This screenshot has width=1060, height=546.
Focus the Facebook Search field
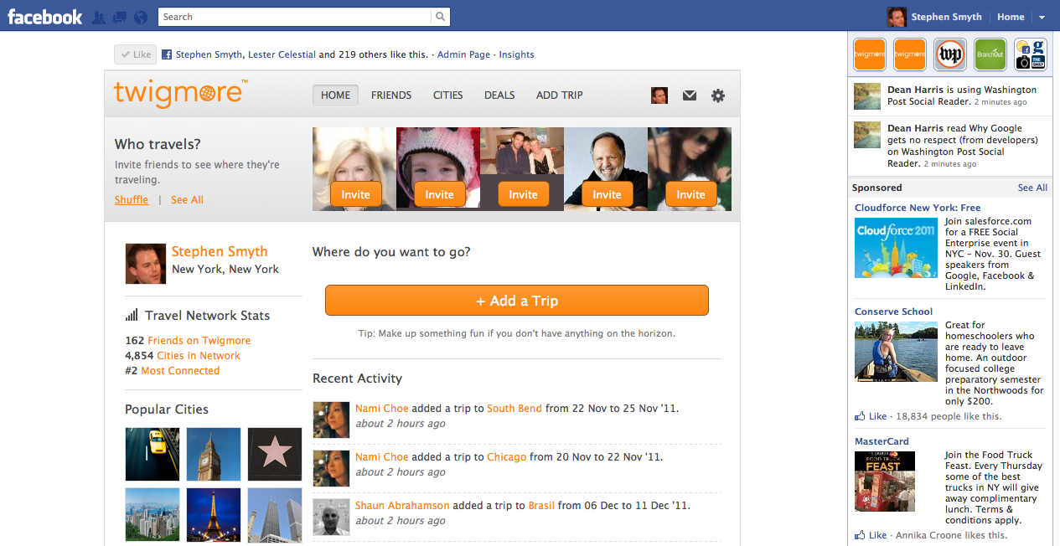click(x=295, y=17)
